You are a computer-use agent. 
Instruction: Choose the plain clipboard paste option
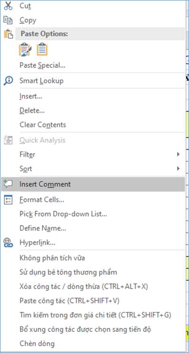(42, 49)
